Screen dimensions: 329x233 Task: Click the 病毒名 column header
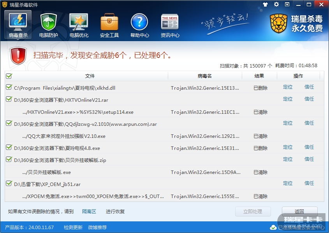pos(205,76)
